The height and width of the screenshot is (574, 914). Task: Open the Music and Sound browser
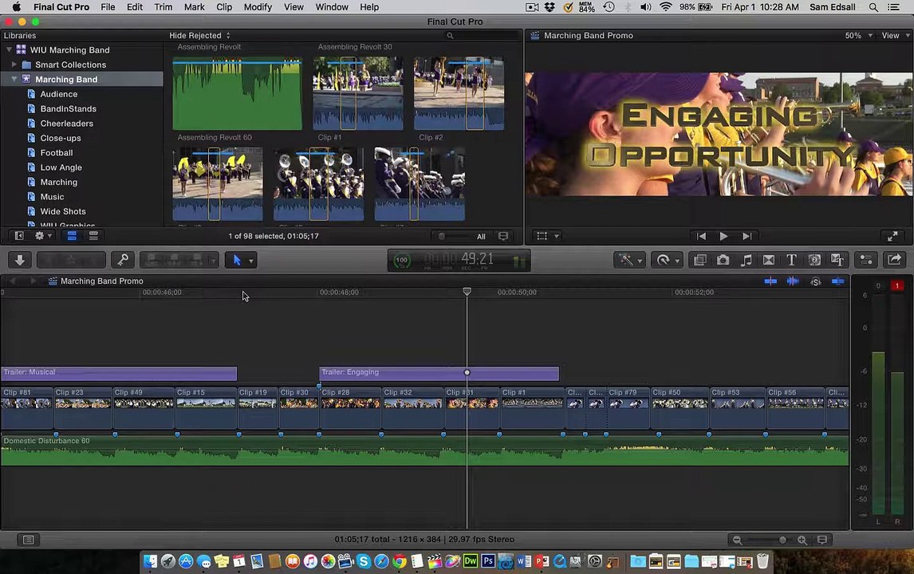(x=746, y=260)
